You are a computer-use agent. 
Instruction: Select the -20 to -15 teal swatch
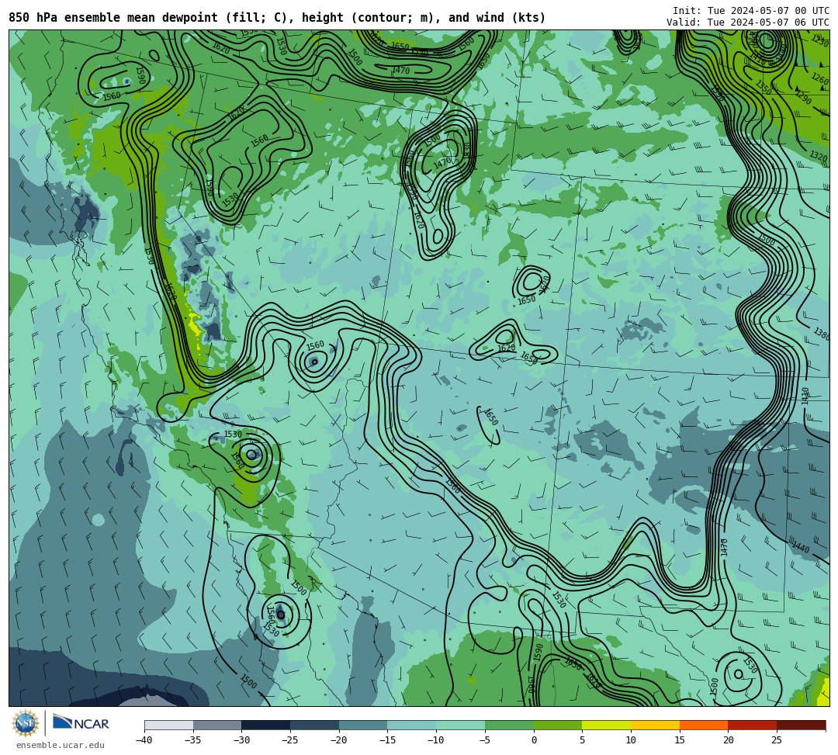coord(363,725)
